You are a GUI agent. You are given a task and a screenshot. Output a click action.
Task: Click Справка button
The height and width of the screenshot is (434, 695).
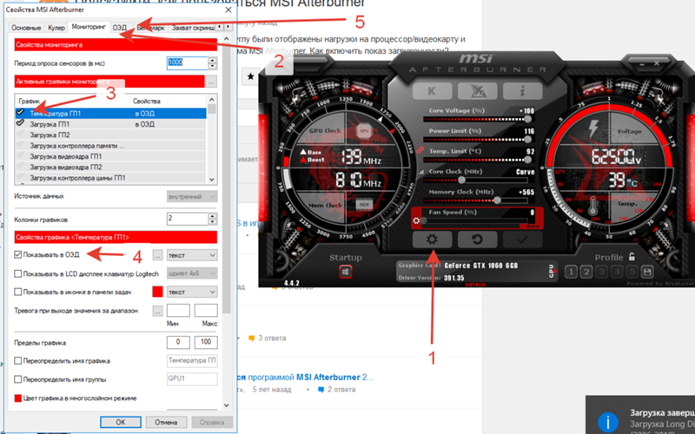tap(211, 422)
